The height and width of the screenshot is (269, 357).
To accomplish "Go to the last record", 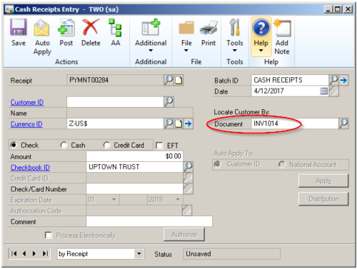I will 45,253.
